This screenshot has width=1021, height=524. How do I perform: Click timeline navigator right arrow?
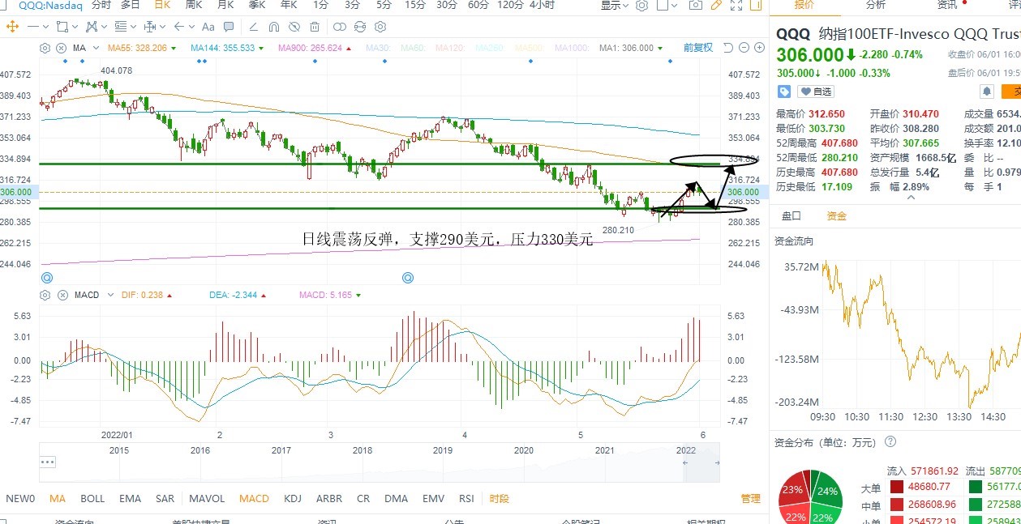click(717, 462)
